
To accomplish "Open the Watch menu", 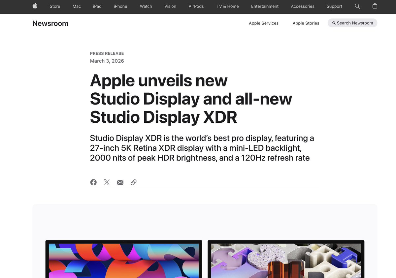I will tap(146, 6).
